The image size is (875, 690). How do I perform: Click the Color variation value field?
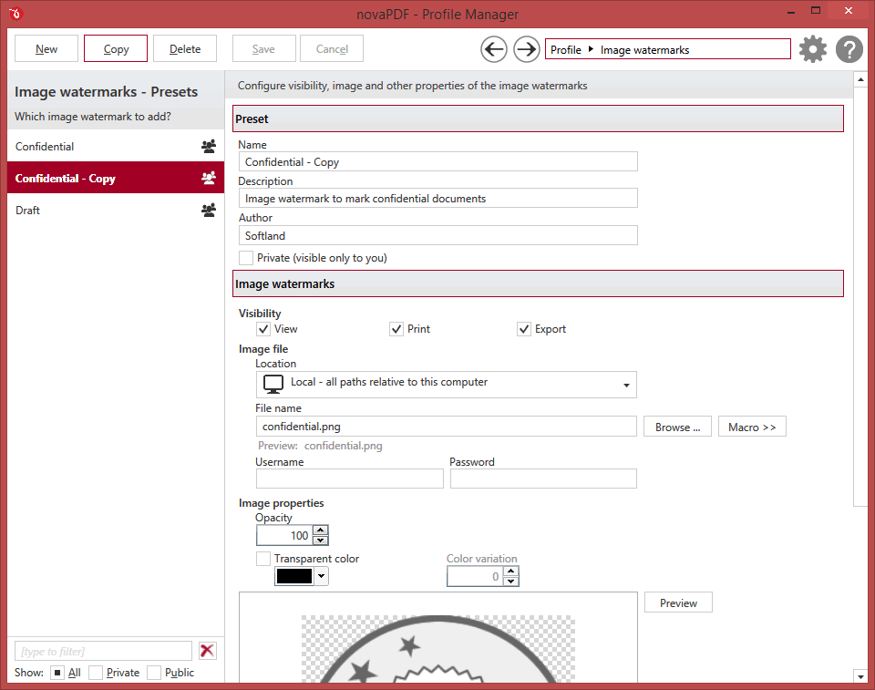pyautogui.click(x=475, y=577)
